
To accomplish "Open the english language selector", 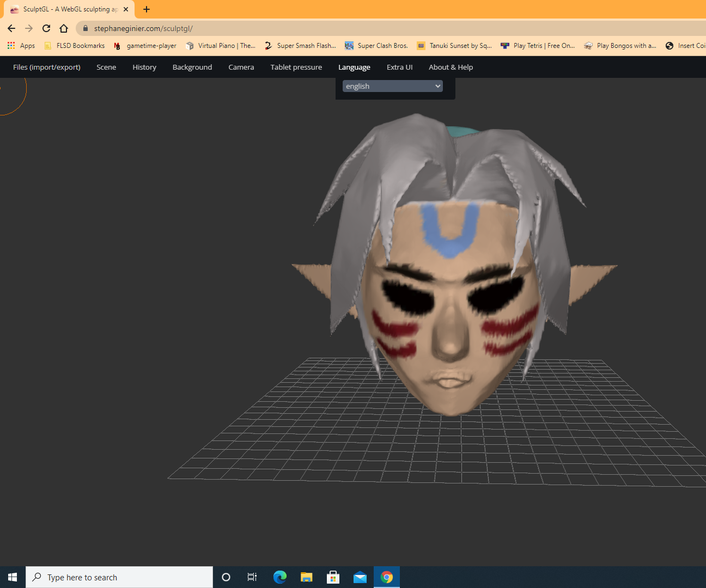I will [x=392, y=86].
